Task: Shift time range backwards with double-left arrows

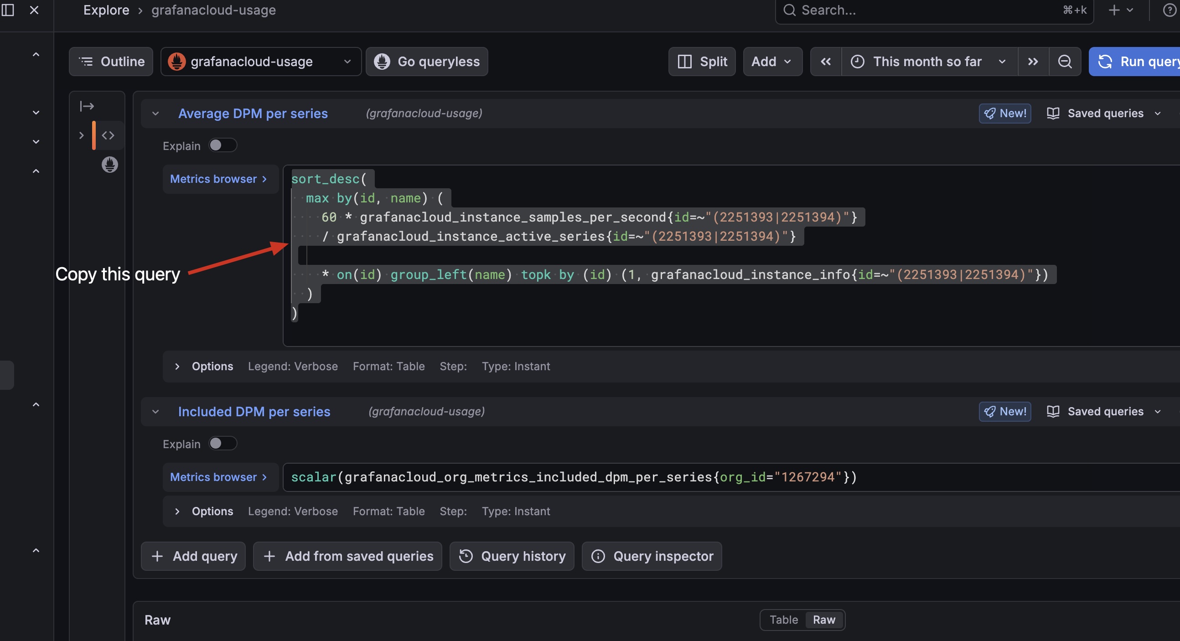Action: point(825,62)
